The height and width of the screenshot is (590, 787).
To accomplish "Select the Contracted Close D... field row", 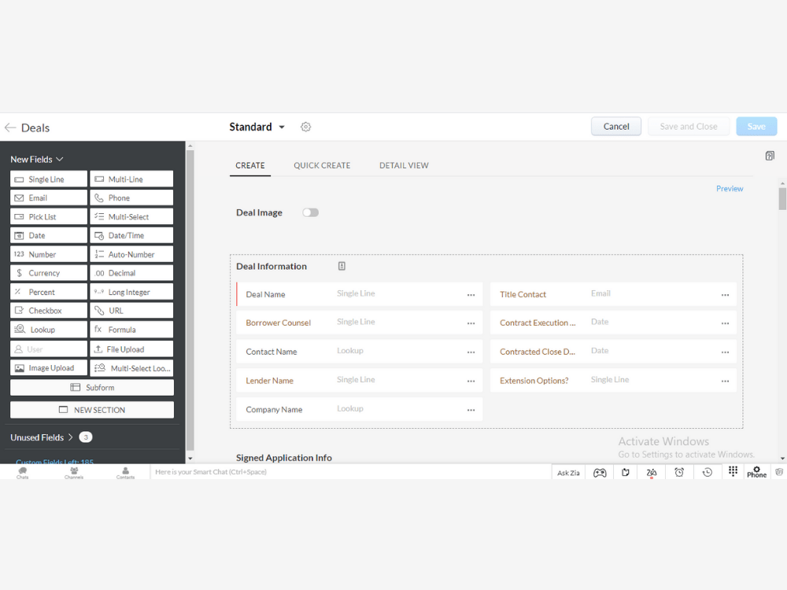I will (x=613, y=351).
